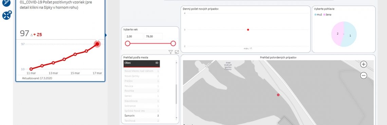Zoom in on the map with plus
The width and height of the screenshot is (387, 125).
tap(364, 64)
